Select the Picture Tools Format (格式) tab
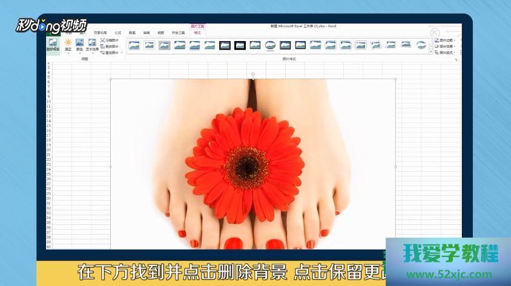 [x=197, y=33]
